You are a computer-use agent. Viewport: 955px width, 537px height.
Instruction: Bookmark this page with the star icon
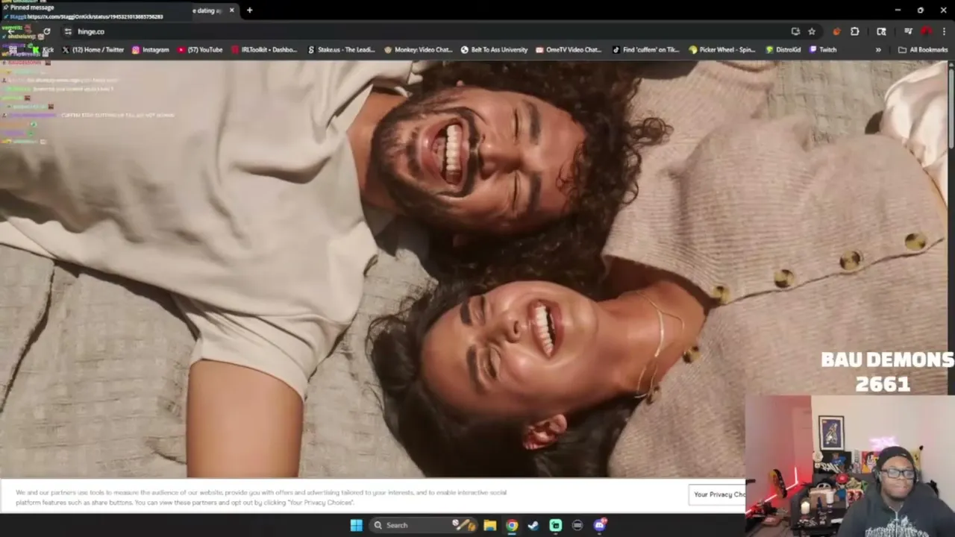(x=812, y=31)
